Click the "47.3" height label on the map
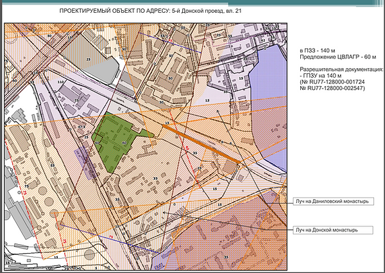 click(x=81, y=127)
